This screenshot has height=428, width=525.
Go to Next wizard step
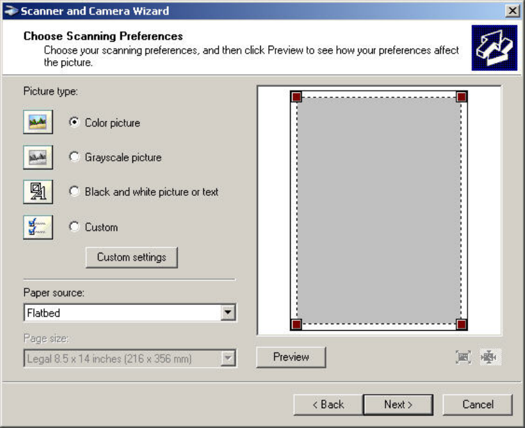pyautogui.click(x=398, y=404)
